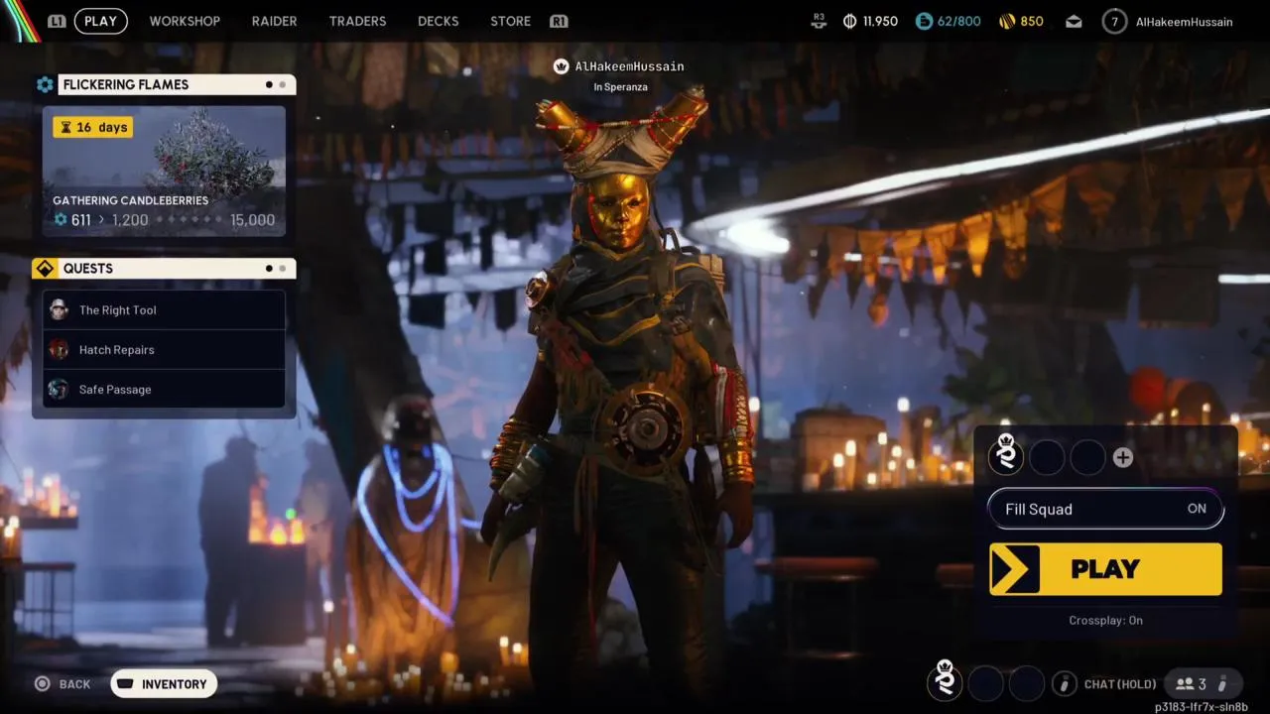Click the BACK circle button icon
1270x714 pixels.
[42, 683]
